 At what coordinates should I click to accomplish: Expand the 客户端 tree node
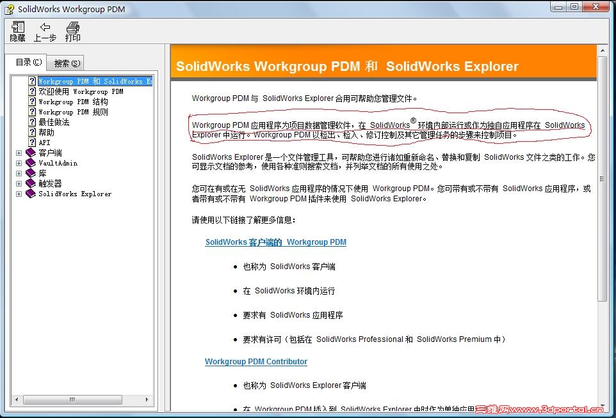click(x=19, y=153)
